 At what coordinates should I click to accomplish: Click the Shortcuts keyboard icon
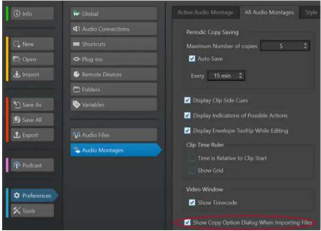click(x=76, y=44)
